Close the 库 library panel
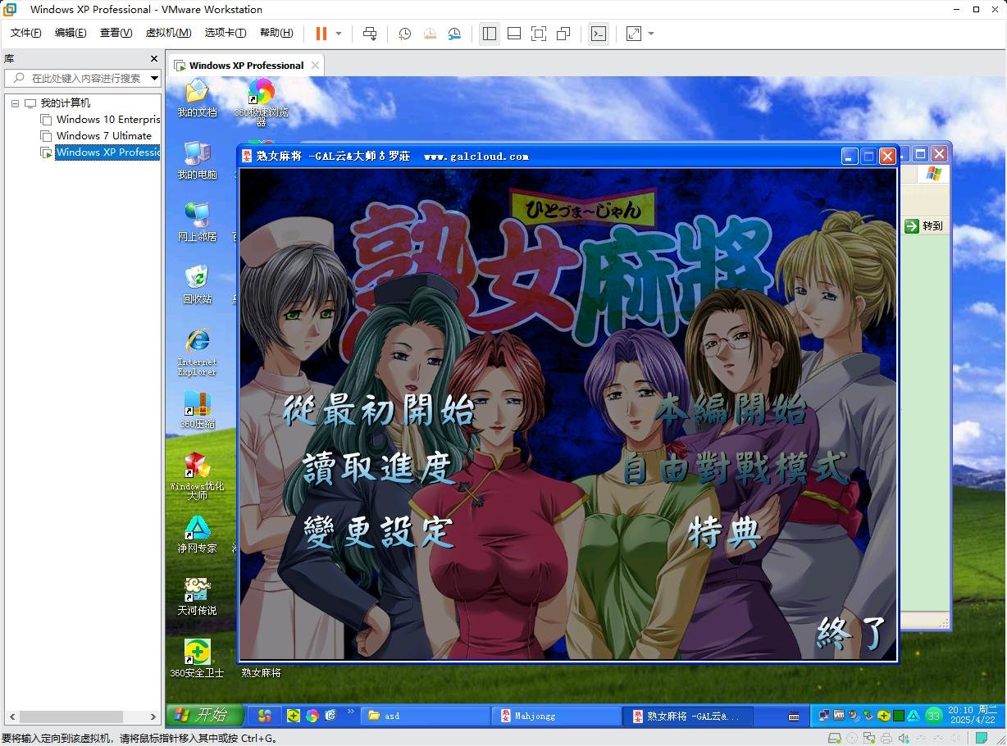 click(153, 59)
